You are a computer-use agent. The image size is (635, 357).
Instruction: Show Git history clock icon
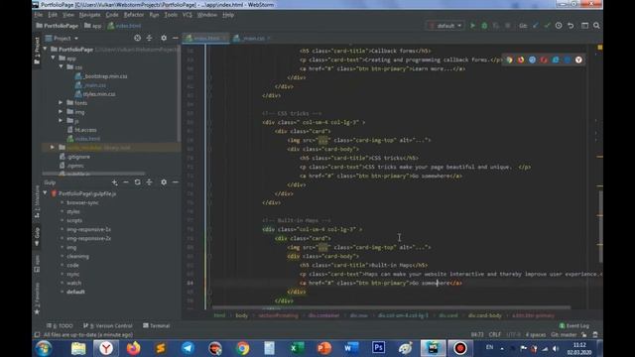559,26
